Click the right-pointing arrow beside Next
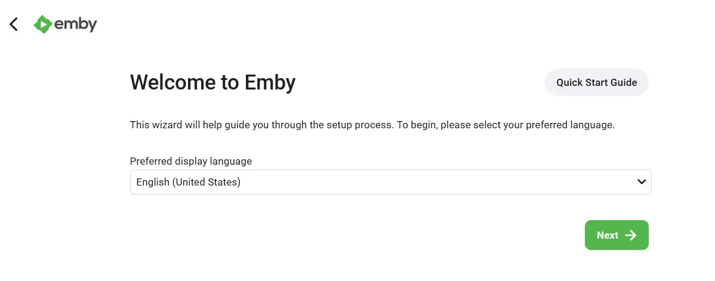715x281 pixels. point(631,235)
